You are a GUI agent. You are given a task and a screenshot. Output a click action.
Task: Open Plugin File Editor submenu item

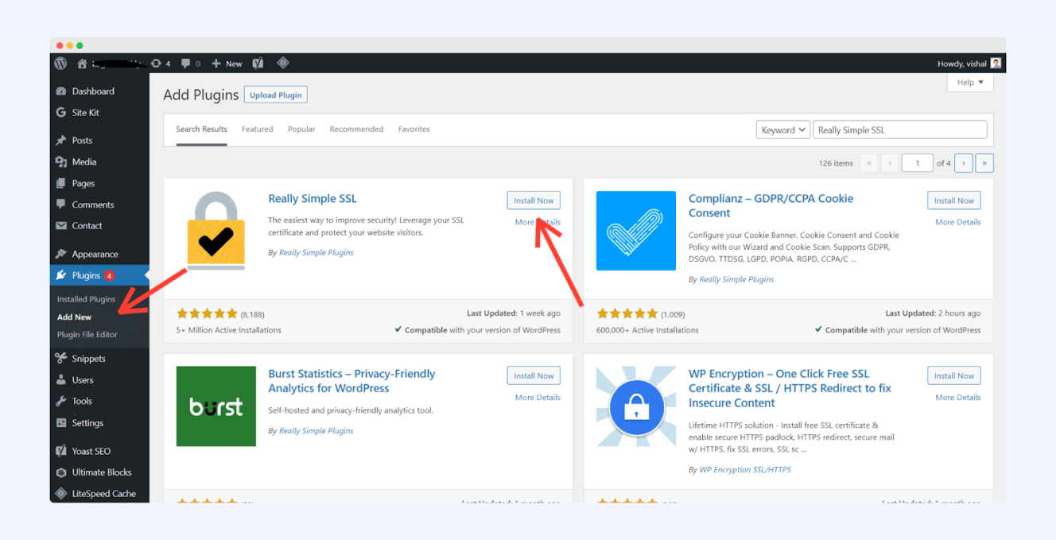tap(87, 335)
